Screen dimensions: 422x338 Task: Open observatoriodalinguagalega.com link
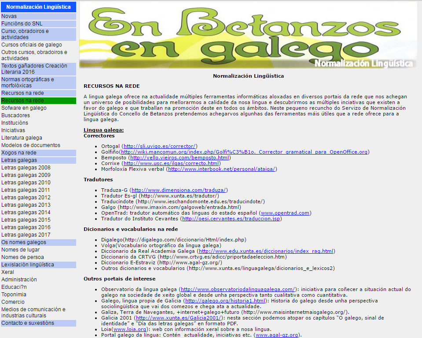pos(238,289)
